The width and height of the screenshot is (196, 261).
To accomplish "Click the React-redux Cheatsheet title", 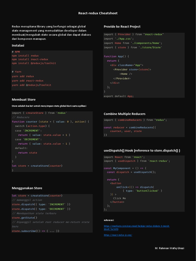I will click(x=98, y=13).
